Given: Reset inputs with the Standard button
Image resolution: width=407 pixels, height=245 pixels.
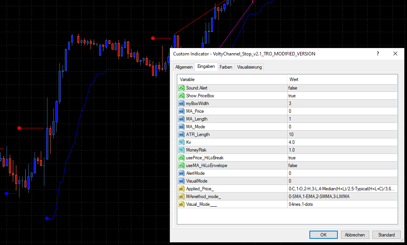Looking at the screenshot, I should (x=386, y=235).
